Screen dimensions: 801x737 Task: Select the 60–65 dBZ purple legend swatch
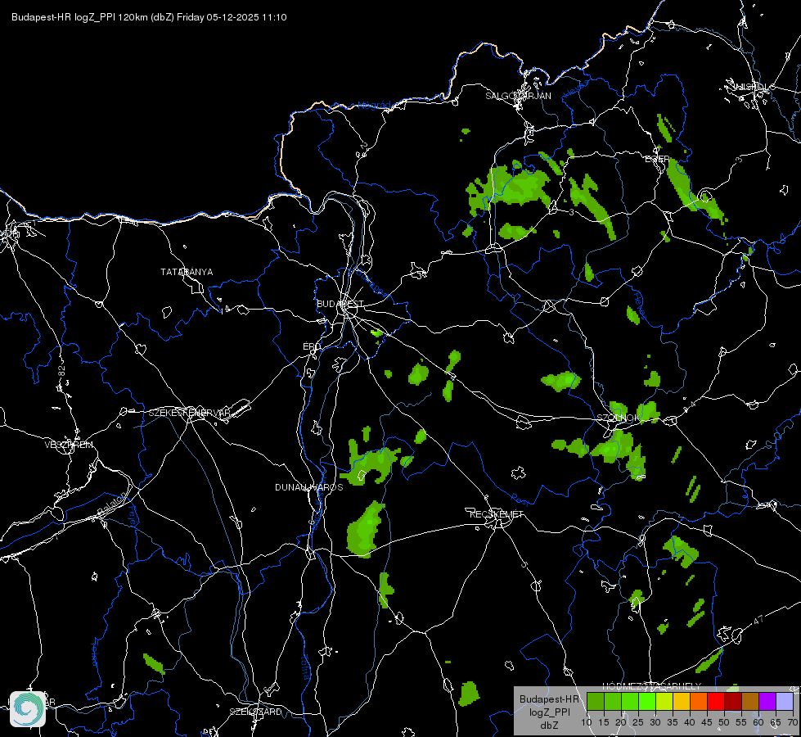click(767, 701)
